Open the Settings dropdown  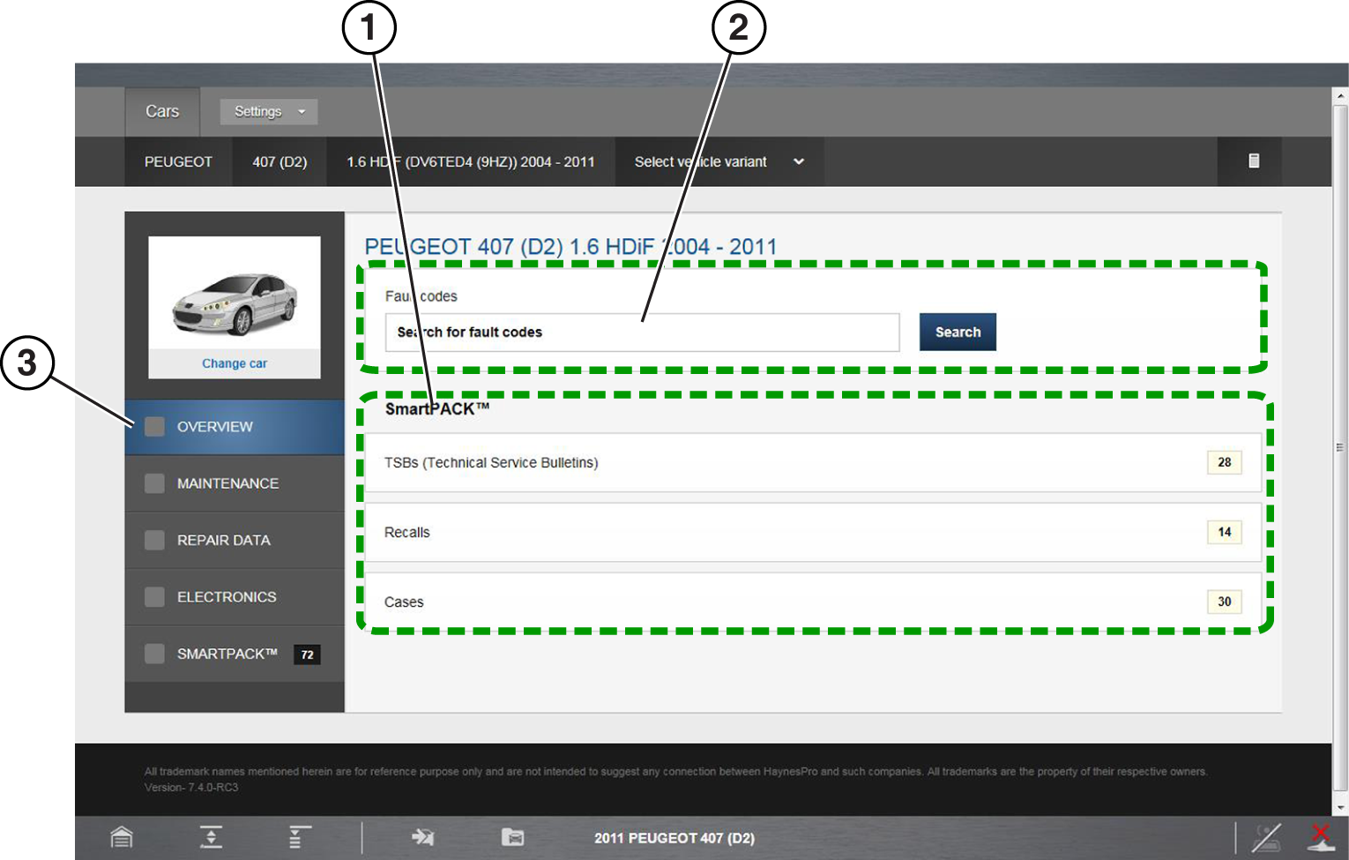[268, 111]
